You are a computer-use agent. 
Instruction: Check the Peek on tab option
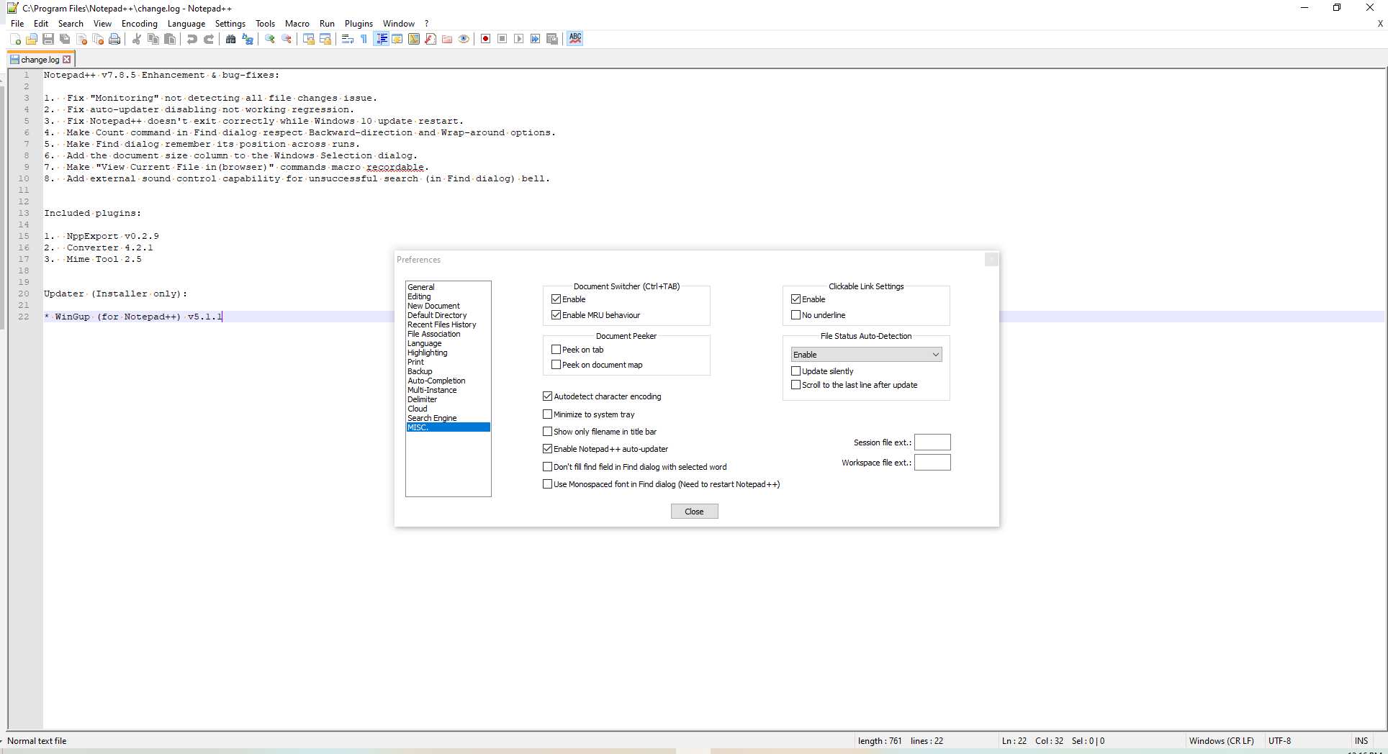pos(556,350)
